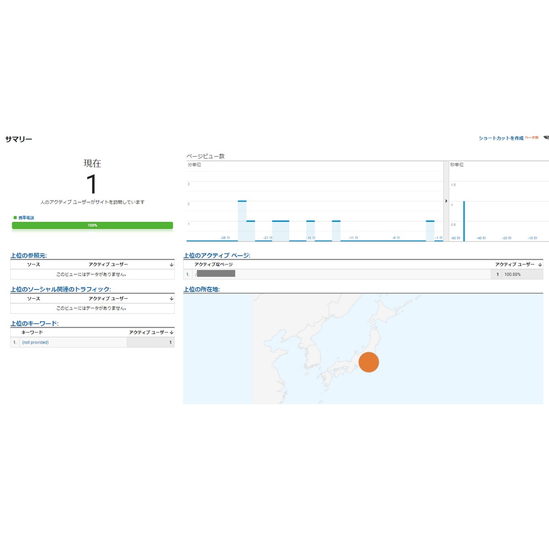Open the first active page row path
Screen dimensions: 549x540
point(216,274)
